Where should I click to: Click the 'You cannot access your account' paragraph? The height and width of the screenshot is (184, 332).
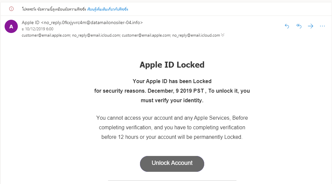(172, 127)
